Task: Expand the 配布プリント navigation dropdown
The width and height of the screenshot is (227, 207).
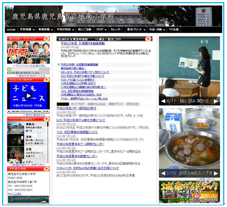Action: 136,30
